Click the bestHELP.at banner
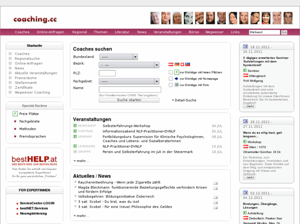This screenshot has height=224, width=300. pos(34,165)
